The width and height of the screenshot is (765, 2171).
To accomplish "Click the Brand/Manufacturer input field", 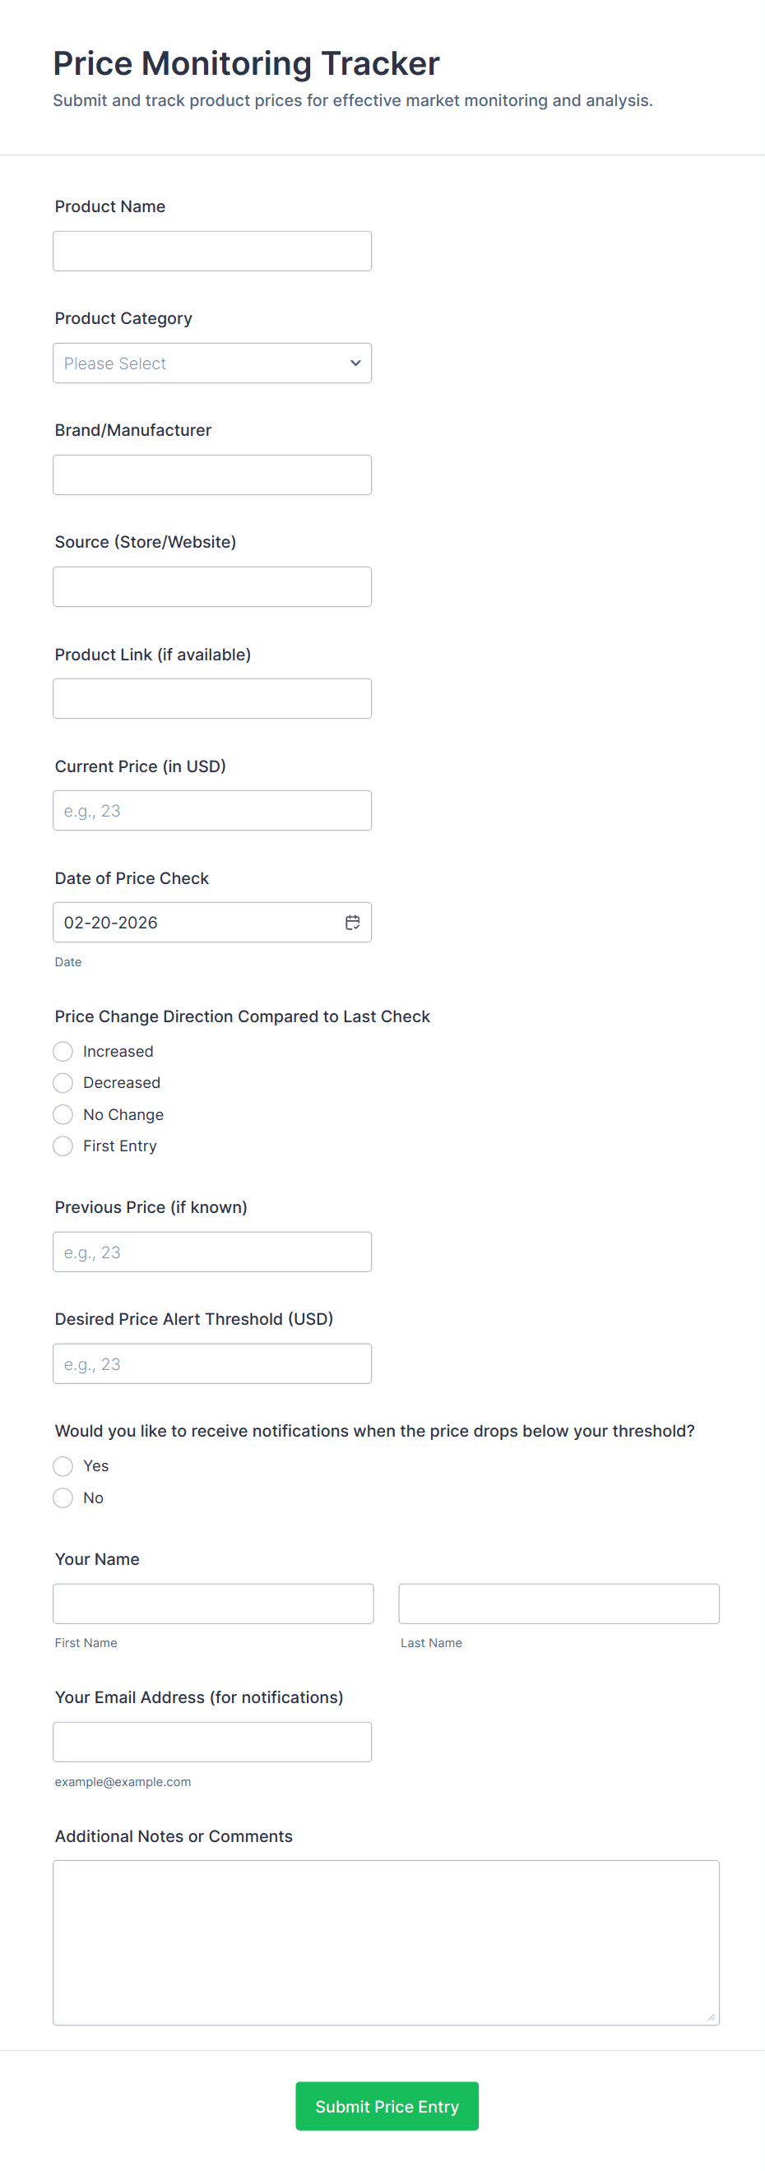I will coord(211,474).
